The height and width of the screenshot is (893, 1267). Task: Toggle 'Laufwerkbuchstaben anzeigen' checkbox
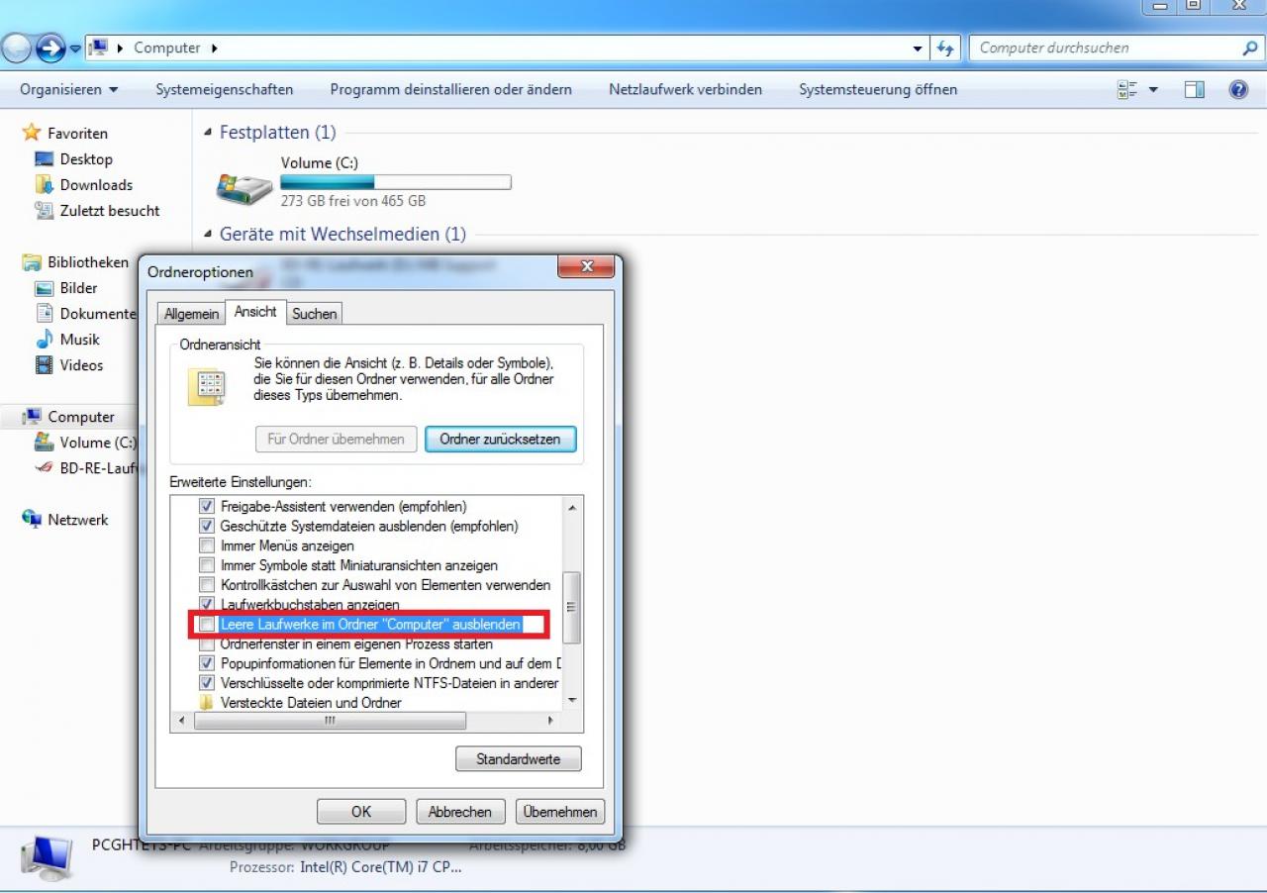pos(207,603)
